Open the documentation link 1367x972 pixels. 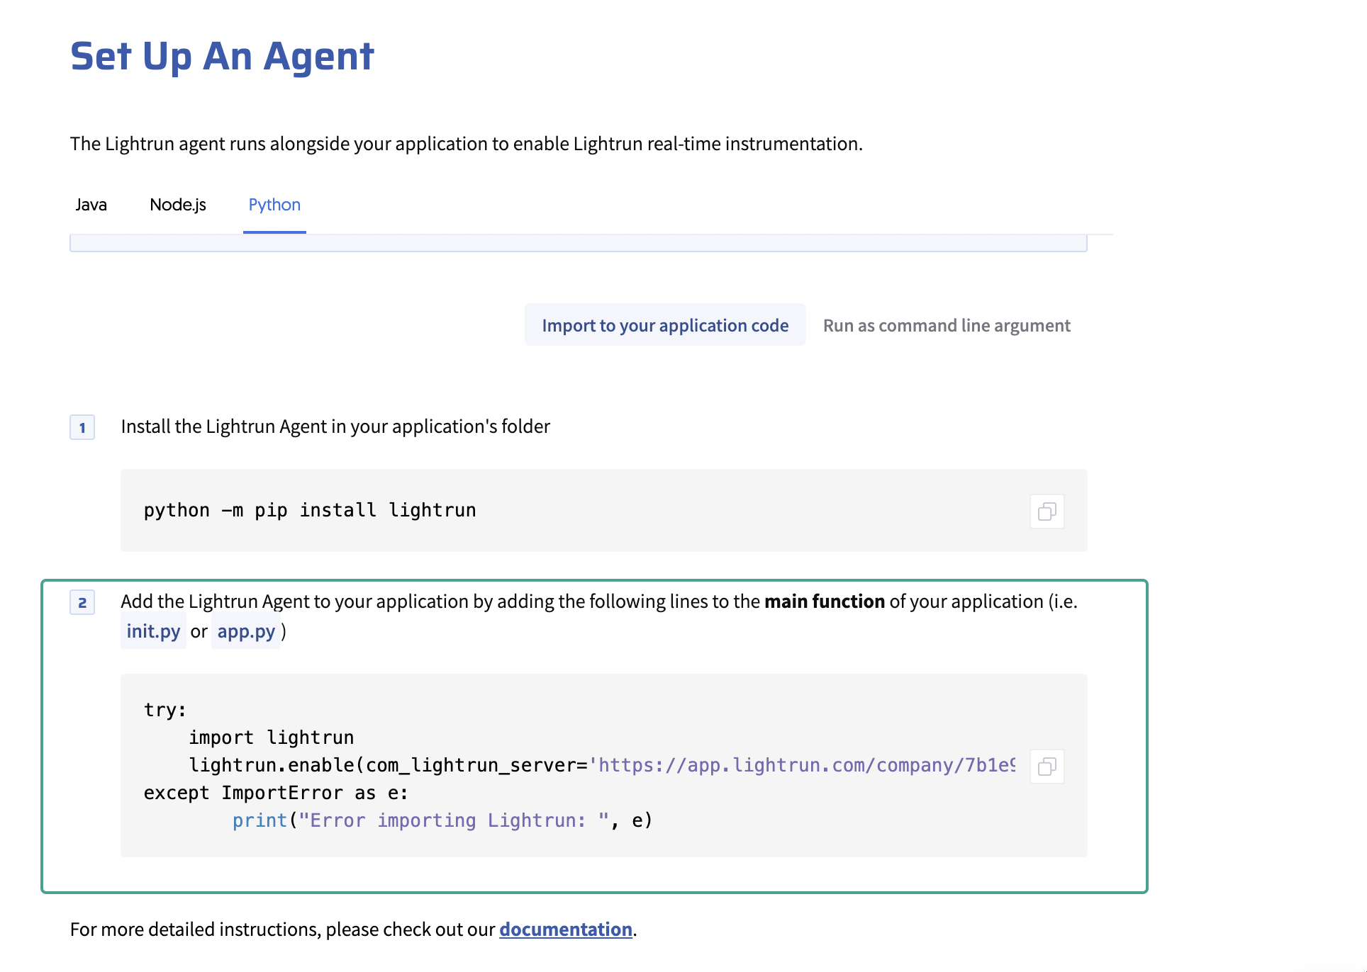pyautogui.click(x=565, y=929)
